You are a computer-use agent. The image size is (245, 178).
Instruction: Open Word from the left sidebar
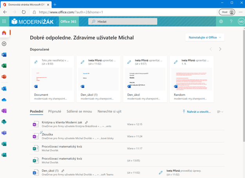[4, 55]
